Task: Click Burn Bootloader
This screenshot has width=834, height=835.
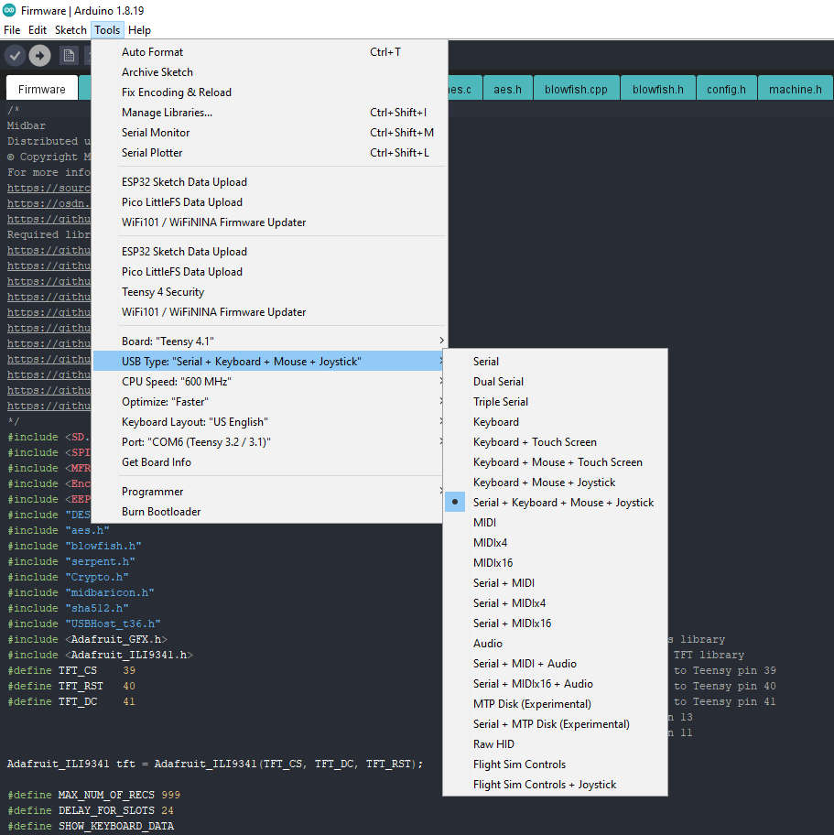Action: click(269, 512)
